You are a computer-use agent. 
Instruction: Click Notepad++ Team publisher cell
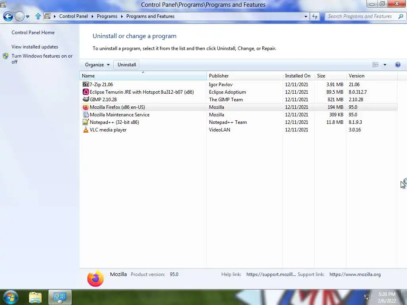click(228, 122)
